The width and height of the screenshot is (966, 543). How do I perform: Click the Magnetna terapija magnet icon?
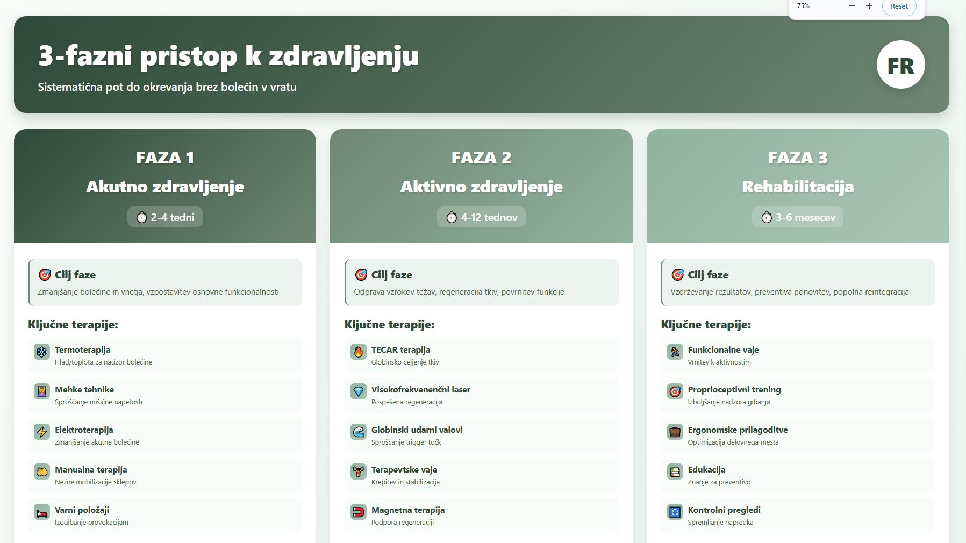[x=359, y=512]
